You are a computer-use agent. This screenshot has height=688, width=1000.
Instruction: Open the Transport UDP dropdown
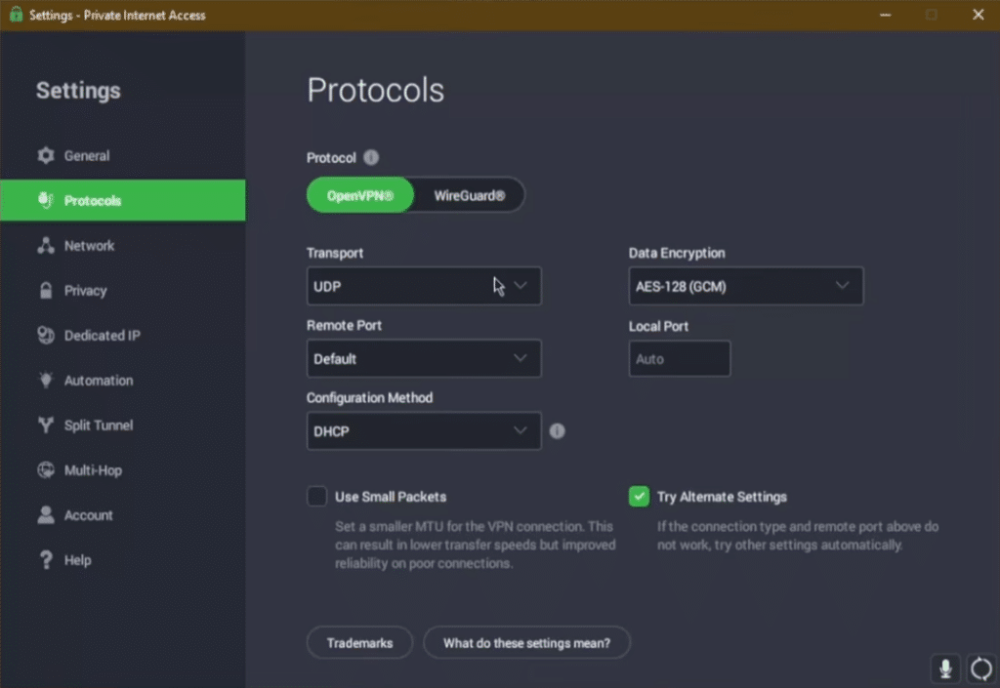tap(424, 286)
